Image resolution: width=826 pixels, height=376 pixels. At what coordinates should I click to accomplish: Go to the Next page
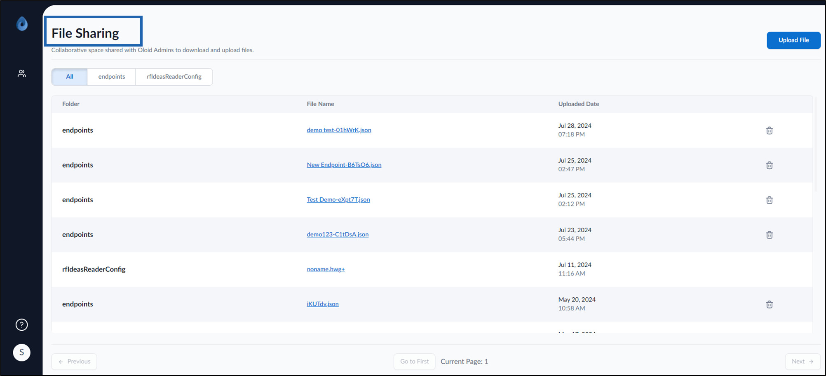803,362
